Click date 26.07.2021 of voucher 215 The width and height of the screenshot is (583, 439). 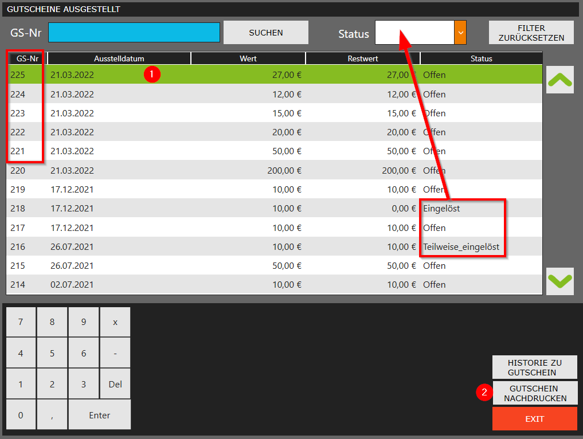[x=72, y=265]
